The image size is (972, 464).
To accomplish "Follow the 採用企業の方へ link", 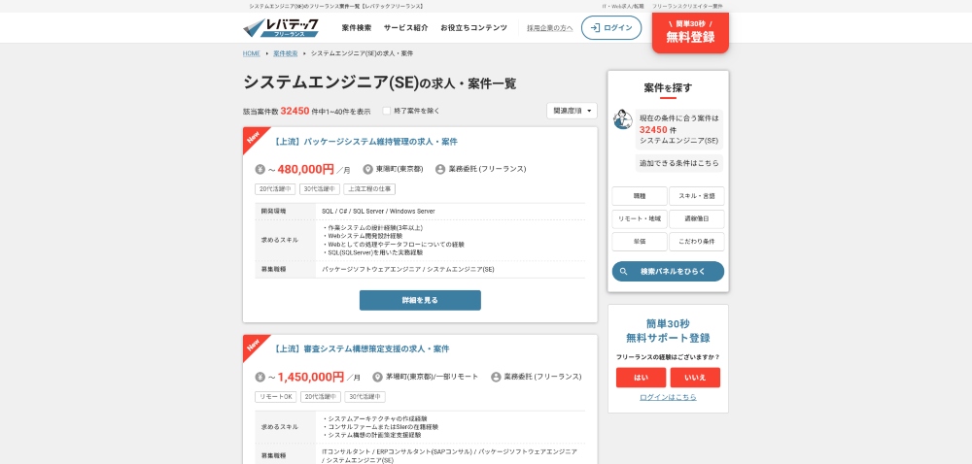I will click(550, 28).
